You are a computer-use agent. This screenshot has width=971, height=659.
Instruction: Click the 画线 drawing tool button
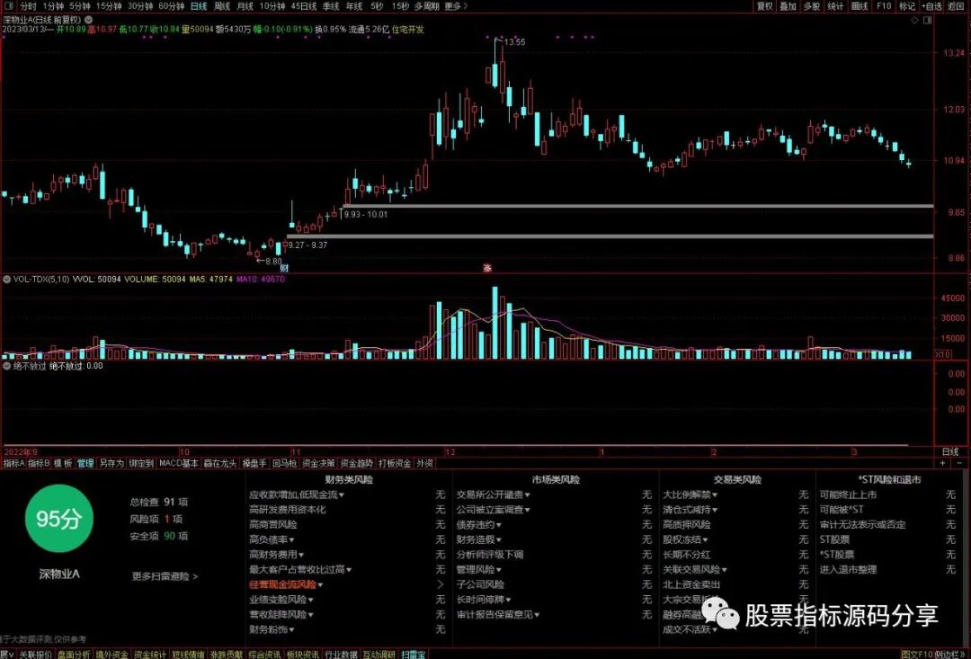coord(860,6)
